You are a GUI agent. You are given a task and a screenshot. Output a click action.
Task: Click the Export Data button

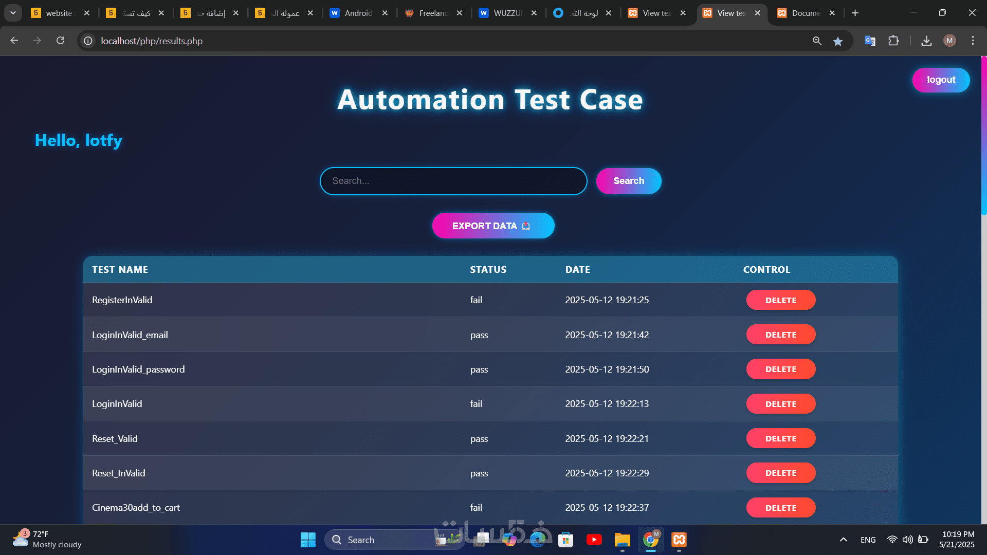pos(492,226)
